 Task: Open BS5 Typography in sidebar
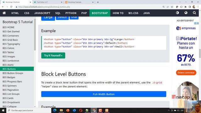click(x=11, y=44)
